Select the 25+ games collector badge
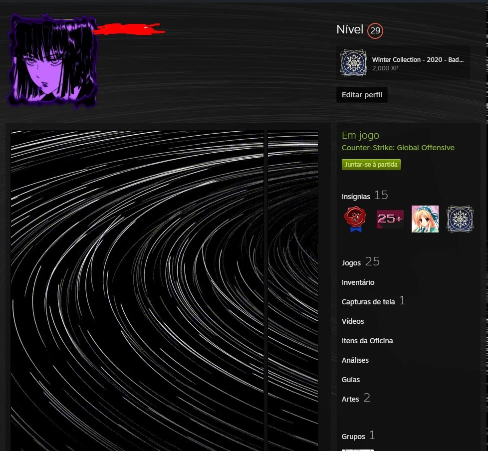Screen dimensions: 488x451 (390, 219)
